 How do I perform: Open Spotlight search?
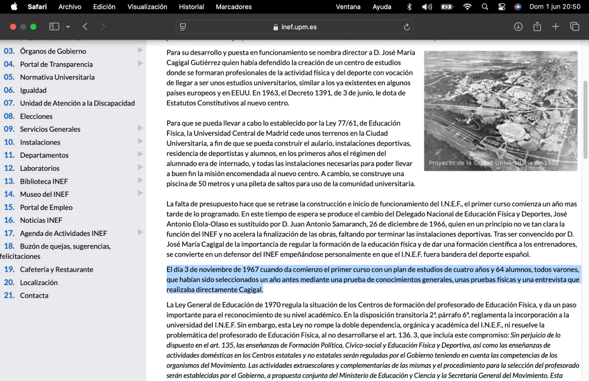point(485,6)
